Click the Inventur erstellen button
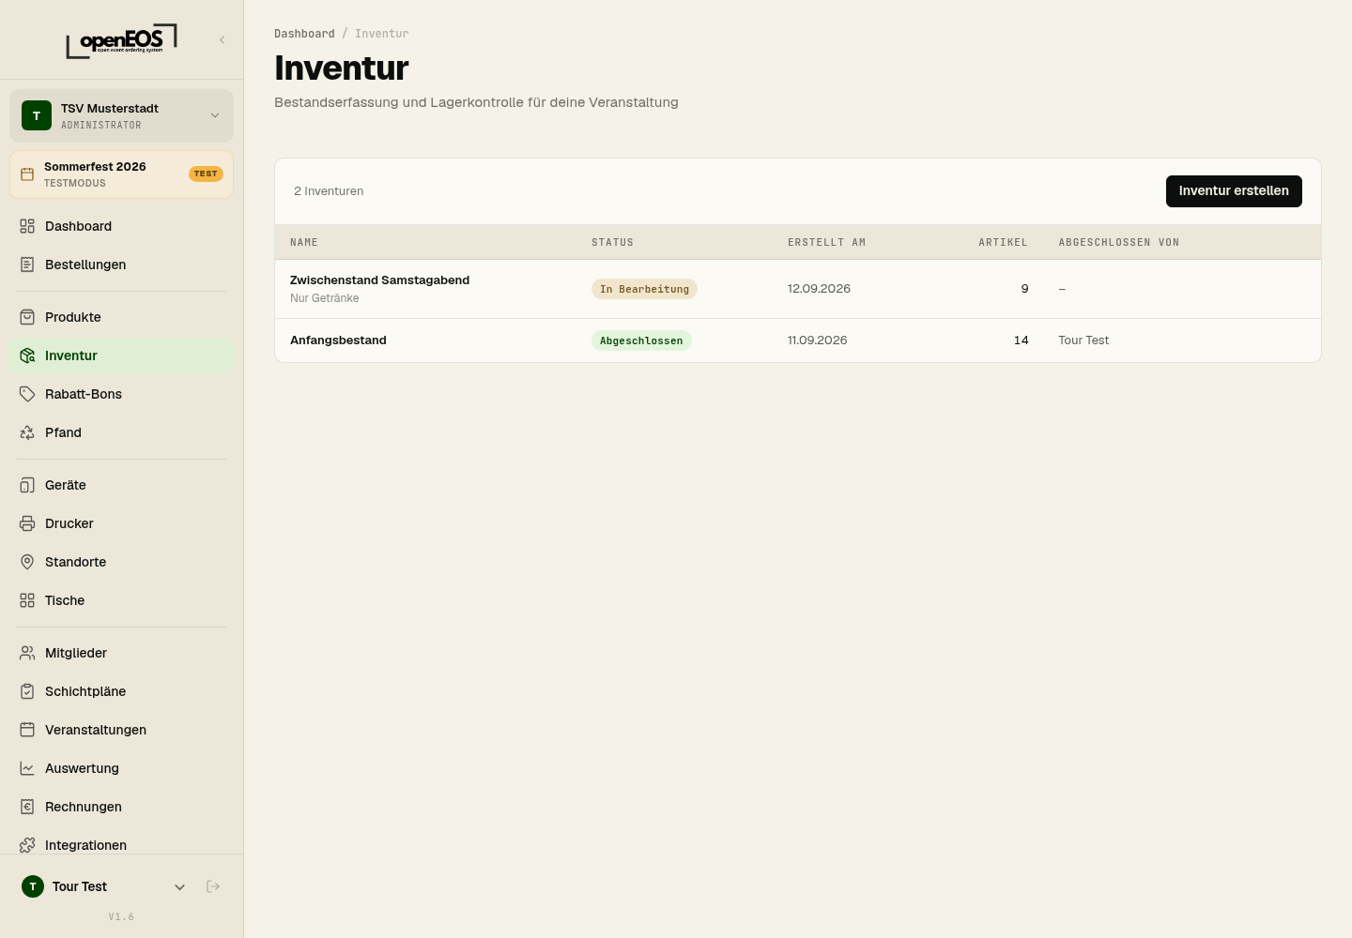The image size is (1352, 938). click(x=1234, y=191)
